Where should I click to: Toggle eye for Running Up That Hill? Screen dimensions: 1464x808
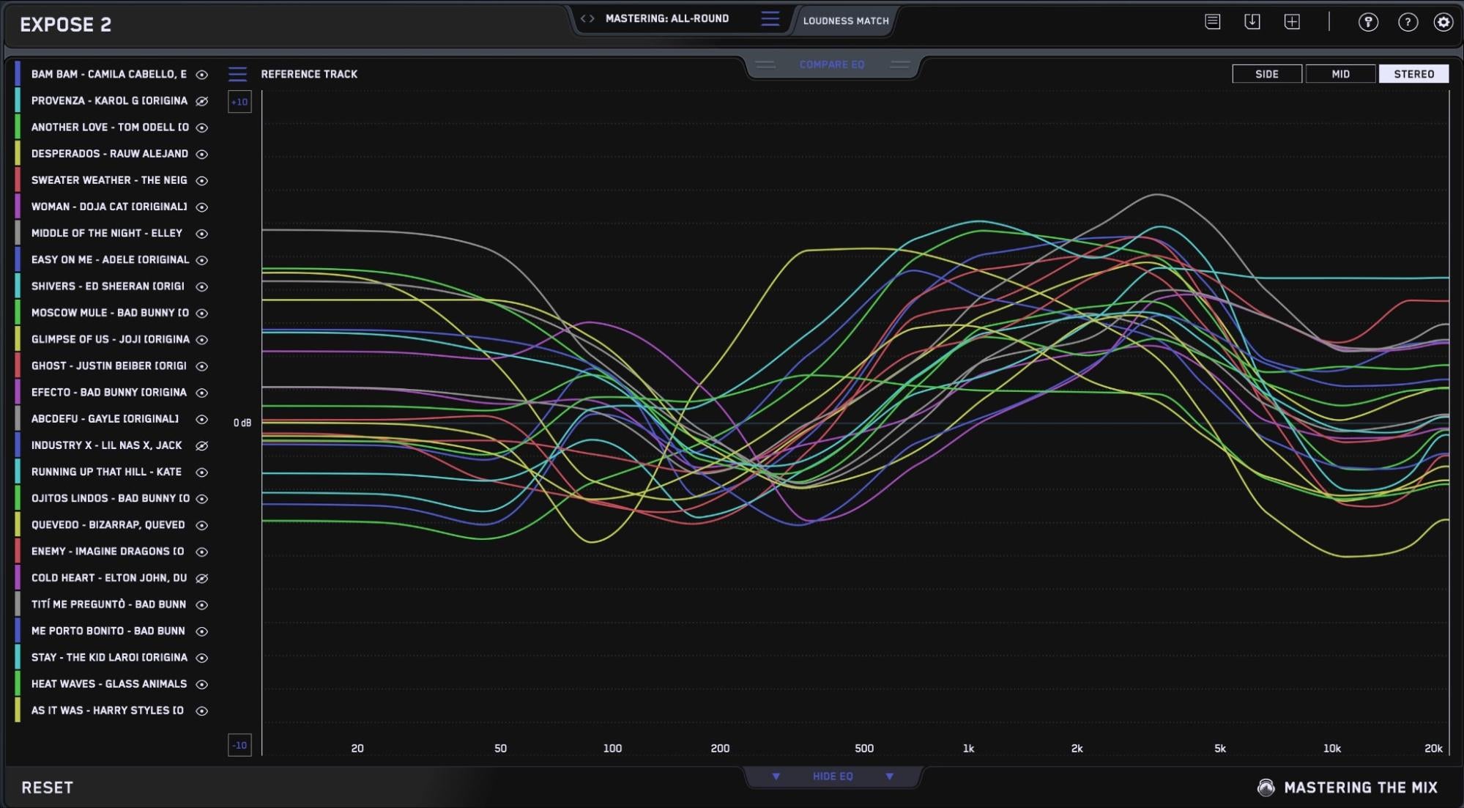pos(202,472)
